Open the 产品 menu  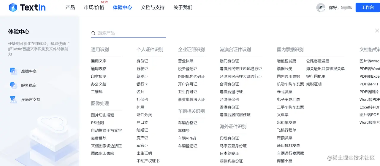(70, 7)
